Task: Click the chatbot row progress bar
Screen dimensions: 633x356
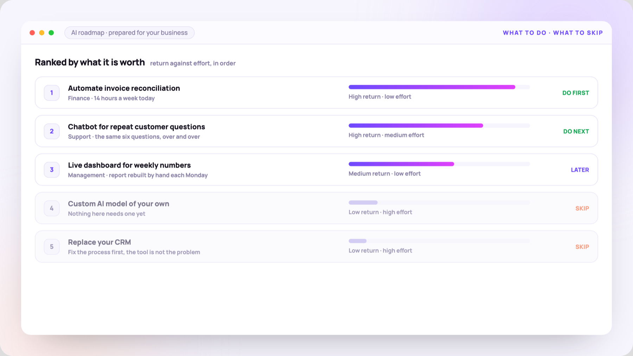Action: [x=439, y=126]
